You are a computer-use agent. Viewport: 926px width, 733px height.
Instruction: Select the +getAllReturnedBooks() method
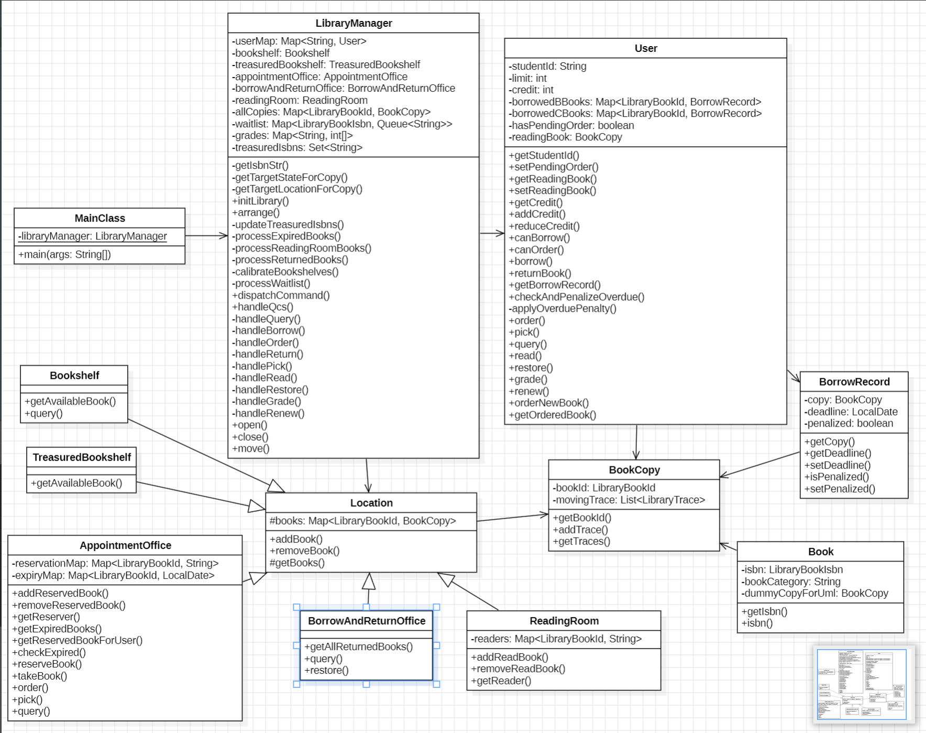358,646
